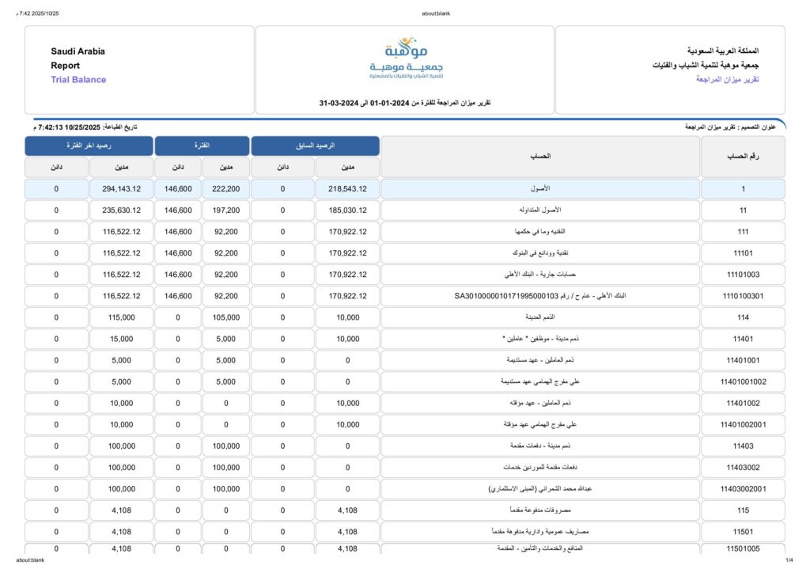Select the الأصول المتداوله account name
This screenshot has width=810, height=573.
click(539, 211)
